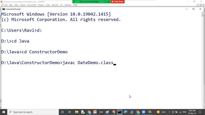Click the Command Prompt vertical scrollbar thumb
The width and height of the screenshot is (205, 115).
[x=202, y=15]
